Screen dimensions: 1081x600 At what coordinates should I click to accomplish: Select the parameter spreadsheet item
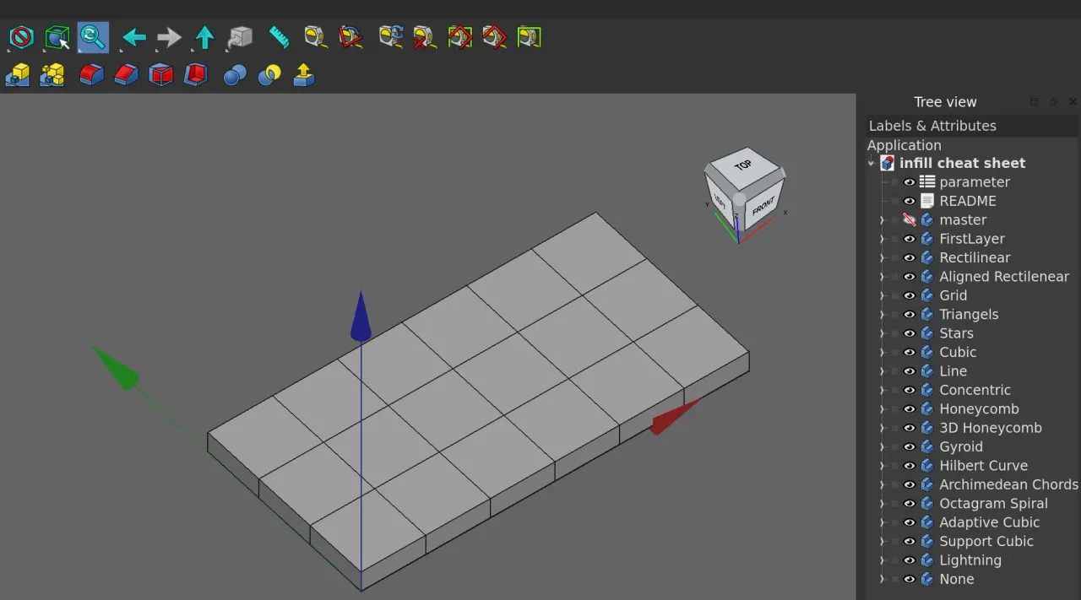975,181
